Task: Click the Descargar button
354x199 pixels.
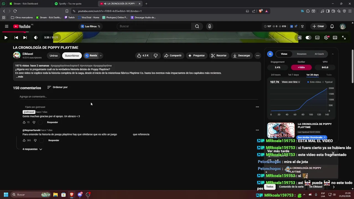Action: [241, 56]
